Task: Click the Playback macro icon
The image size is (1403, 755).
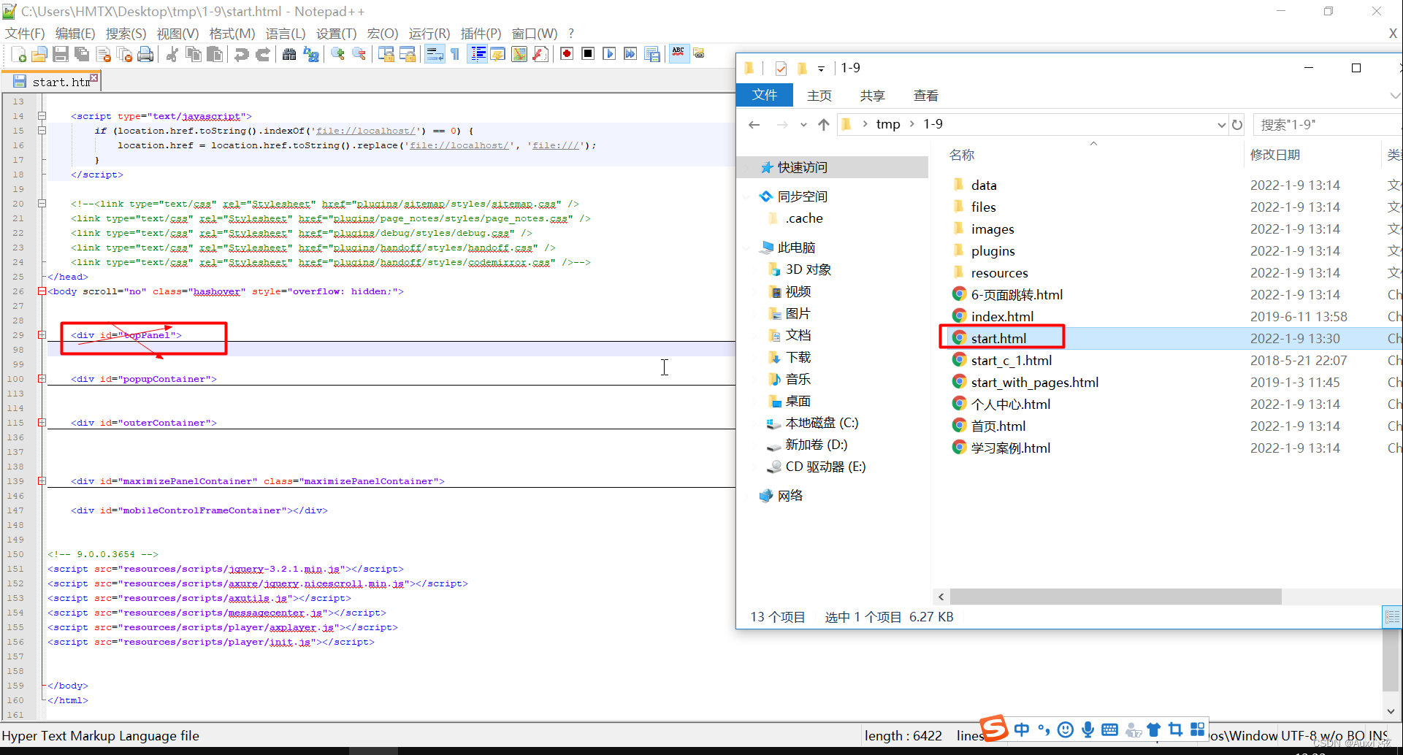Action: coord(609,54)
